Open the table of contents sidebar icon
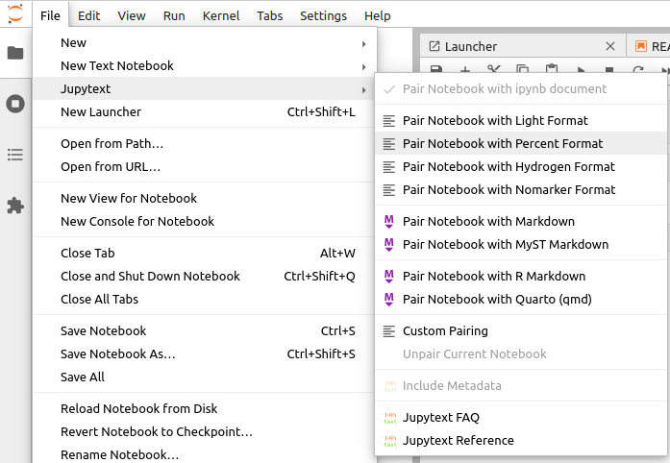Viewport: 670px width, 463px height. click(x=15, y=155)
